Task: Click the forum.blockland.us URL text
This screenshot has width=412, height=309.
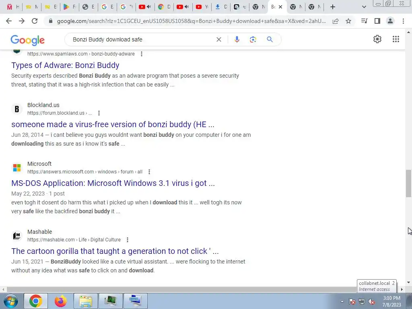Action: click(60, 113)
